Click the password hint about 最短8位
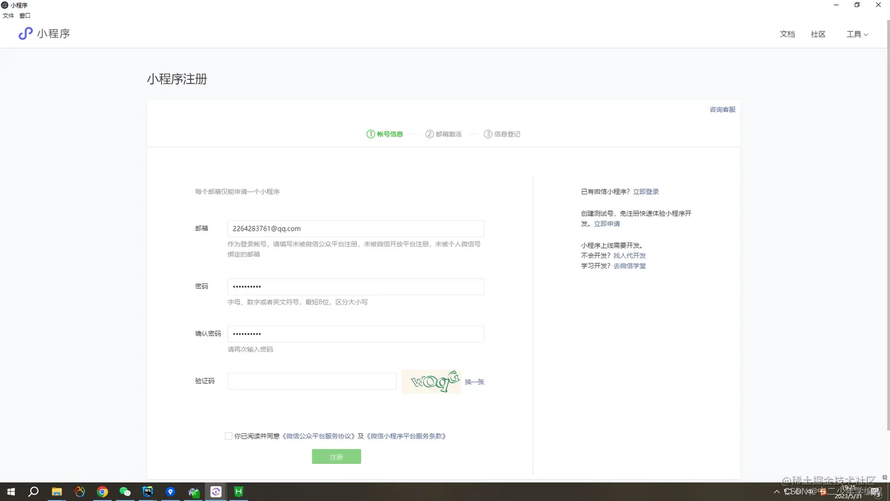This screenshot has height=501, width=890. coord(298,302)
